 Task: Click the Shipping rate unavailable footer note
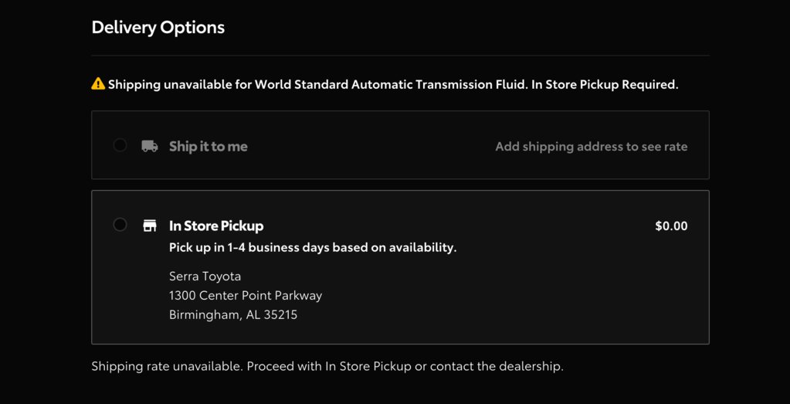(327, 366)
